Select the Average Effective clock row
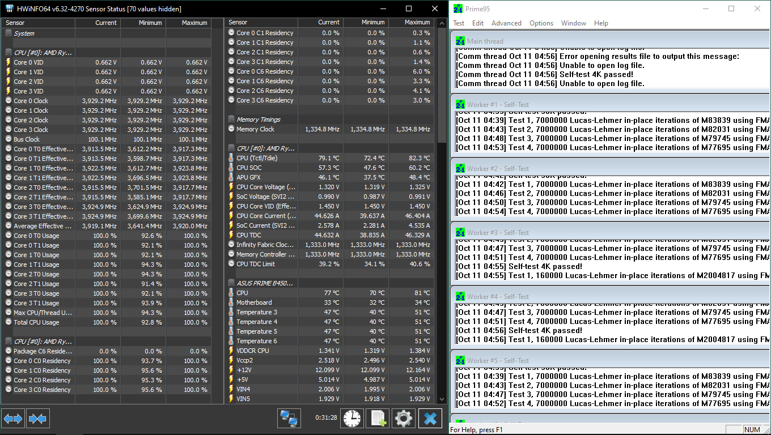The height and width of the screenshot is (435, 771). tap(107, 226)
